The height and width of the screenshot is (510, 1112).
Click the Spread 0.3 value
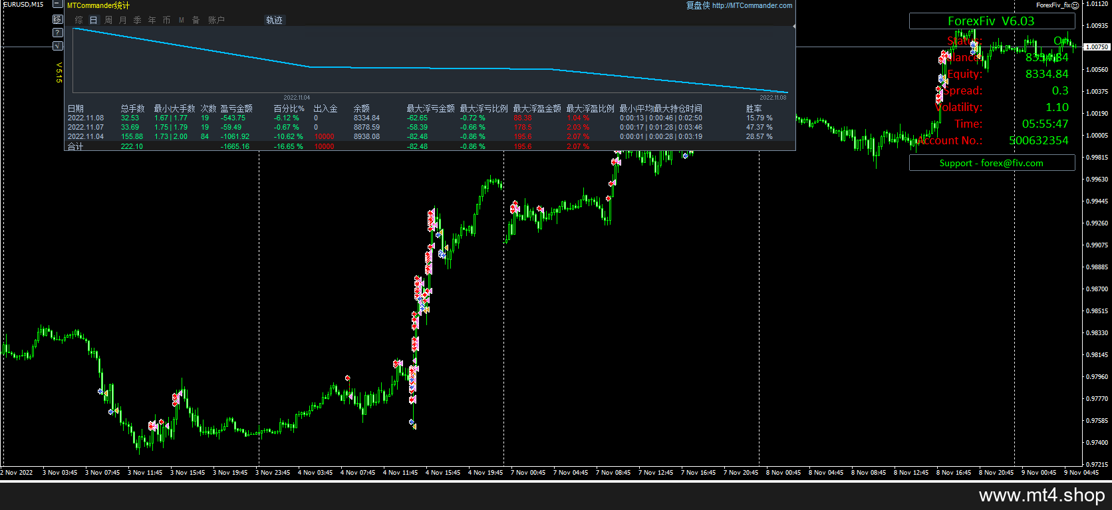[1060, 90]
